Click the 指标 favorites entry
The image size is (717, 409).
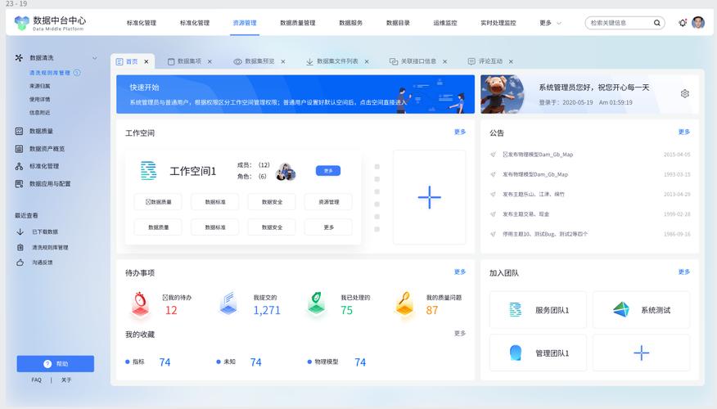[x=147, y=362]
